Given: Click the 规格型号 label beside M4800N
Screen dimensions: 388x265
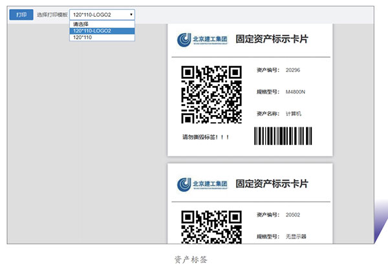Looking at the screenshot, I should click(x=268, y=92).
